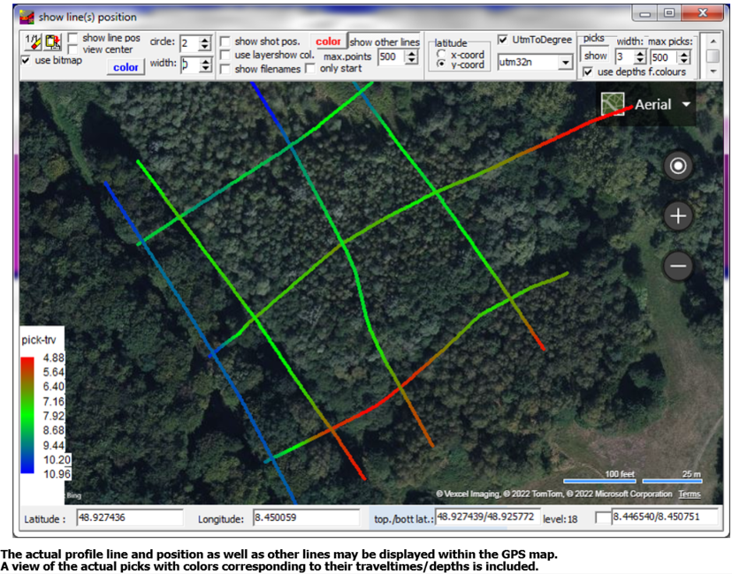Select the y-coord latitude radio button

pyautogui.click(x=440, y=64)
